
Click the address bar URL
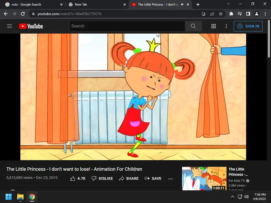click(69, 14)
